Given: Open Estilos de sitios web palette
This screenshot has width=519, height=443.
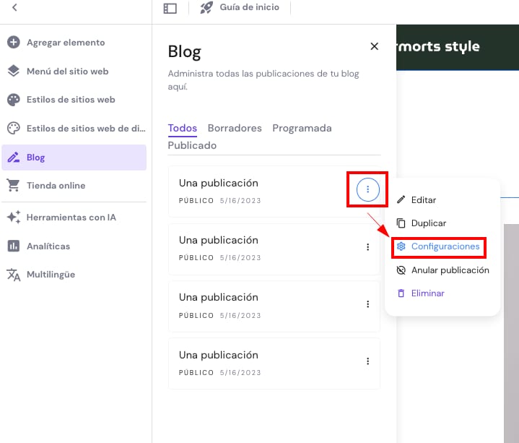Looking at the screenshot, I should (70, 100).
